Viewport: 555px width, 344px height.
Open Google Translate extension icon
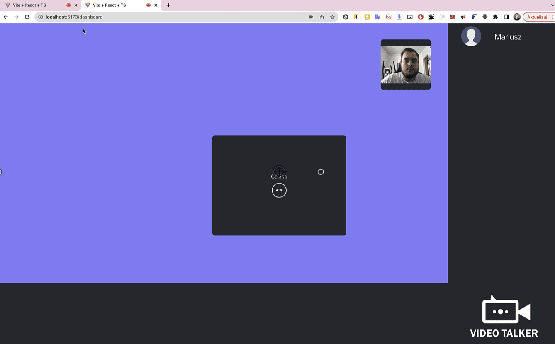click(x=378, y=17)
